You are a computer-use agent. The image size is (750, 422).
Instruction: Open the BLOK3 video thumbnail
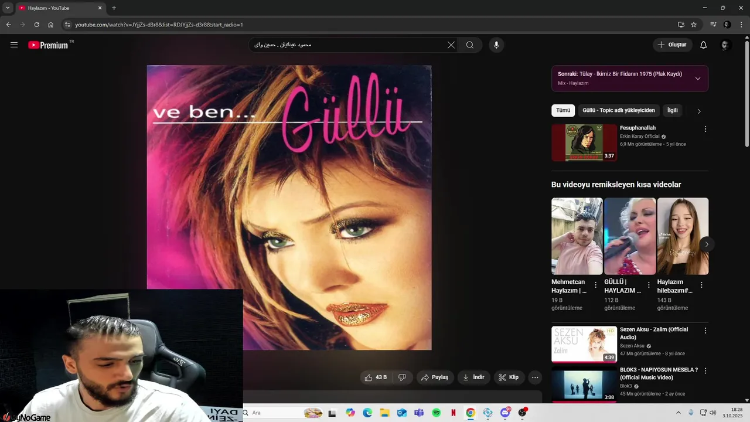click(x=584, y=384)
